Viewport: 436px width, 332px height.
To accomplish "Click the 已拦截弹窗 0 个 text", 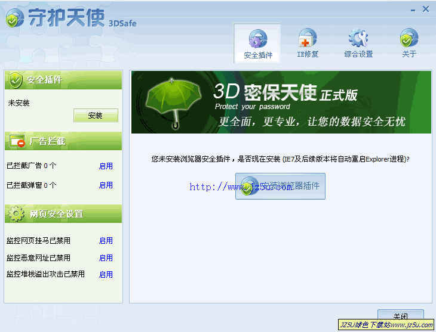I will tap(32, 185).
